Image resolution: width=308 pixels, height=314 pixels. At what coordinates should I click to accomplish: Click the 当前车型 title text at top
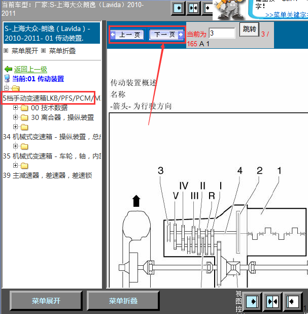73,9
